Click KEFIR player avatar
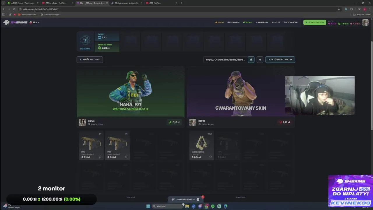 pyautogui.click(x=193, y=123)
